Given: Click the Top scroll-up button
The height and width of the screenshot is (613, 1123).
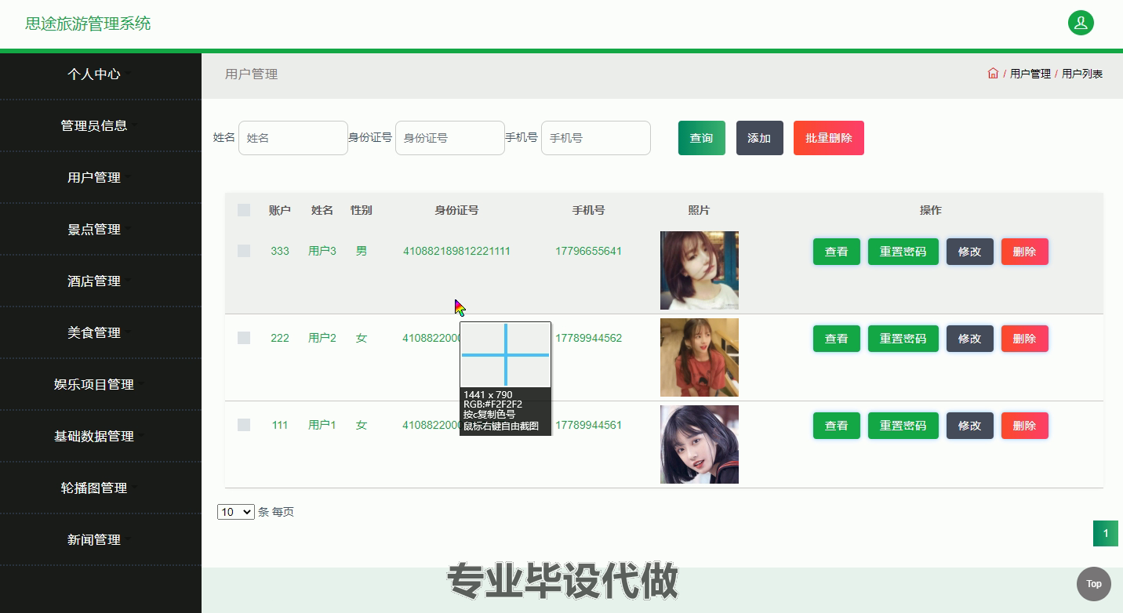Looking at the screenshot, I should (1094, 584).
